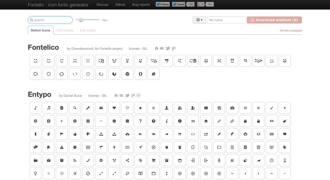This screenshot has height=180, width=330.
Task: Select the question mark help icon without circle
Action: pyautogui.click(x=140, y=121)
